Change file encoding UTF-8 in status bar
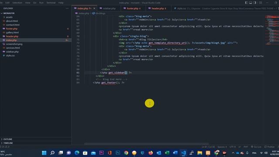Viewport: 279px width, 157px height. 232,147
